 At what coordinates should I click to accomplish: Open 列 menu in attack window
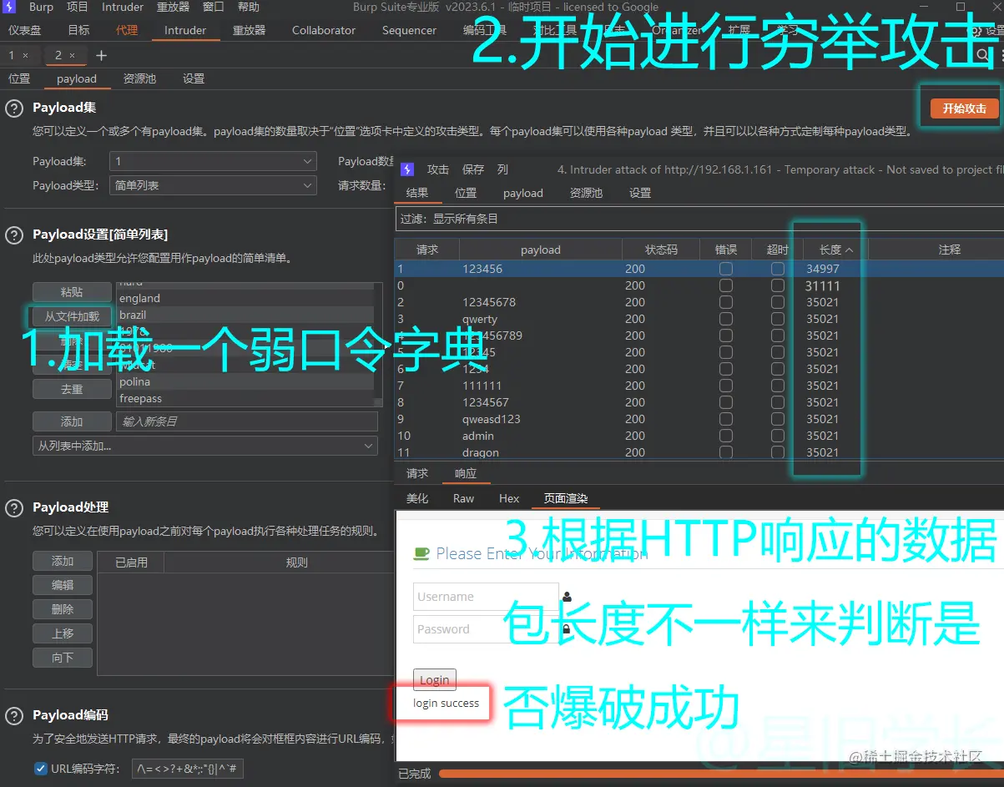point(502,169)
